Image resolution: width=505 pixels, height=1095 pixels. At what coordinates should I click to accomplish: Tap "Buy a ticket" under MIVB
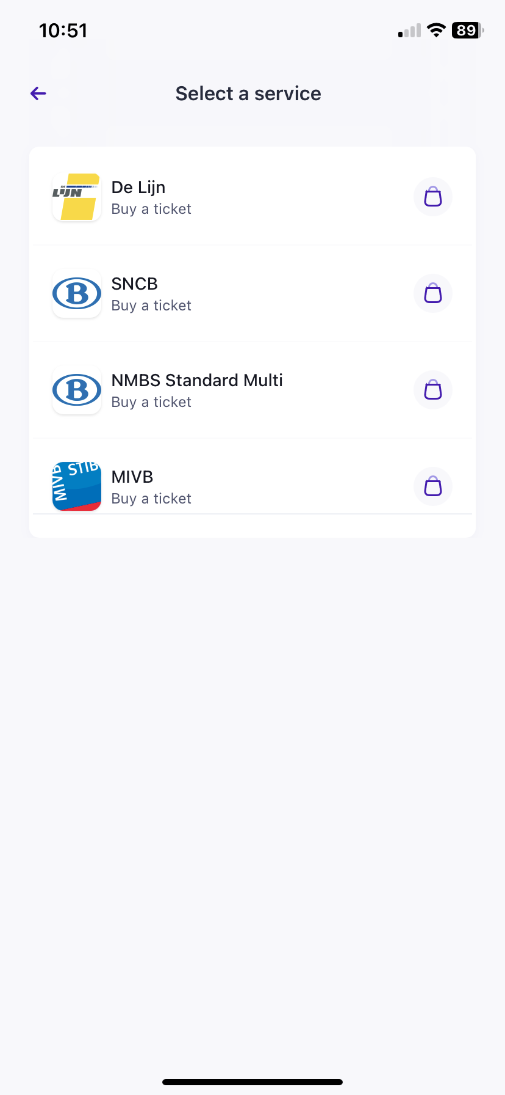click(x=151, y=499)
